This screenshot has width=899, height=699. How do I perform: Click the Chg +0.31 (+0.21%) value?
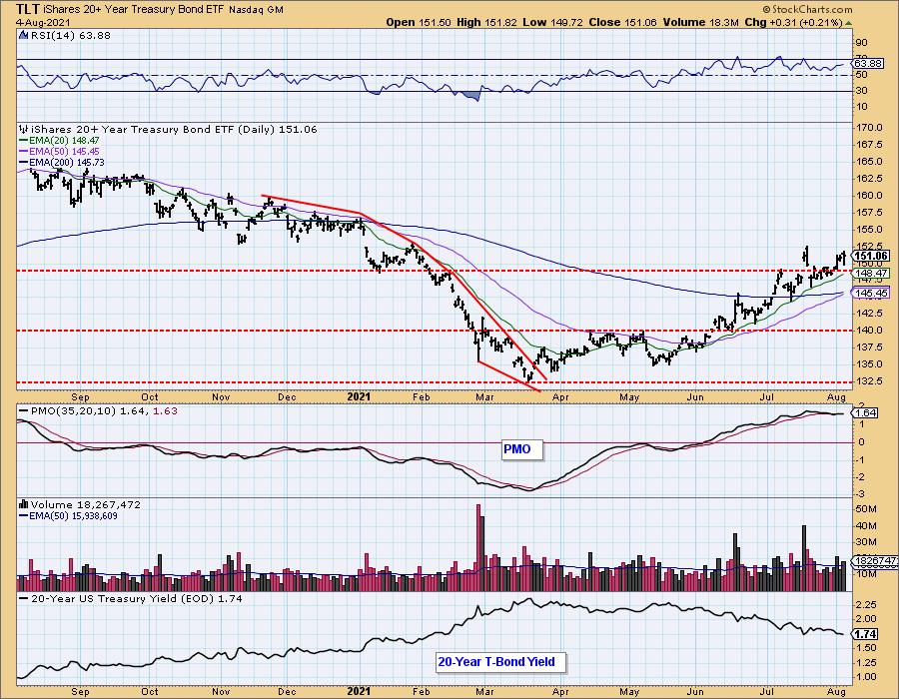[x=793, y=22]
